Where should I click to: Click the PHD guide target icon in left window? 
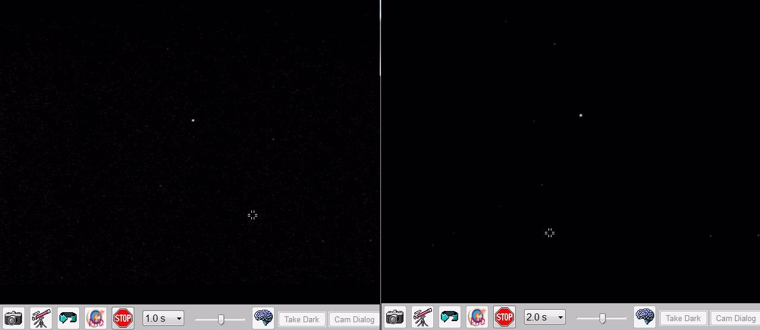pyautogui.click(x=95, y=318)
